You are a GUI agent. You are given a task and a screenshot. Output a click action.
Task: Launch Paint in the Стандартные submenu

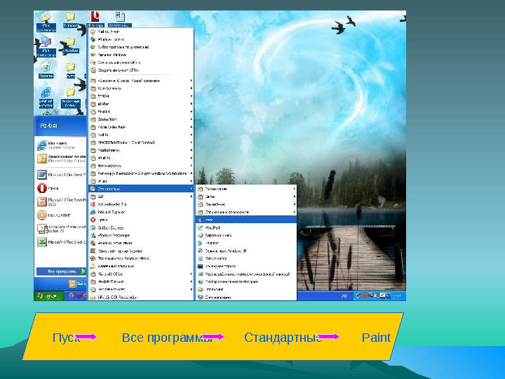tap(246, 220)
